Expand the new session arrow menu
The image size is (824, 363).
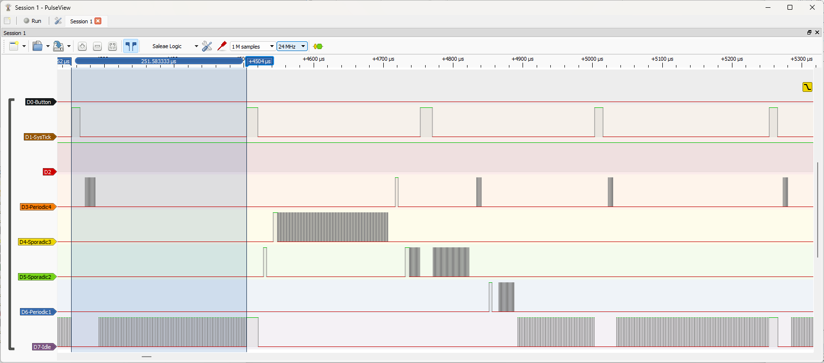24,46
